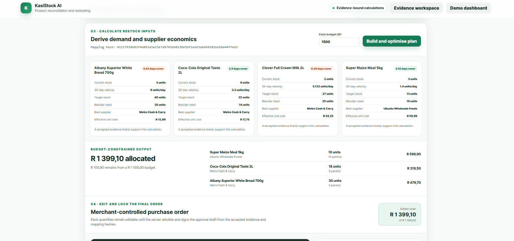Viewport: 514px width, 241px height.
Task: Click Metro Cash & Carry under Coca-Cola row
Action: [222, 171]
